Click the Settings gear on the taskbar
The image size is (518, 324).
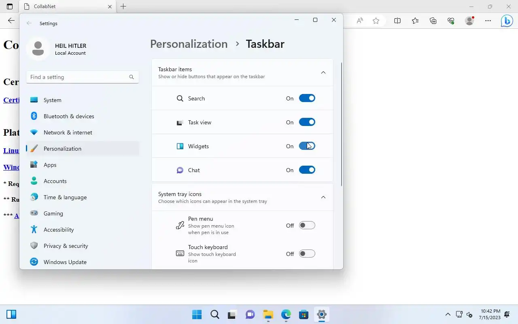322,314
